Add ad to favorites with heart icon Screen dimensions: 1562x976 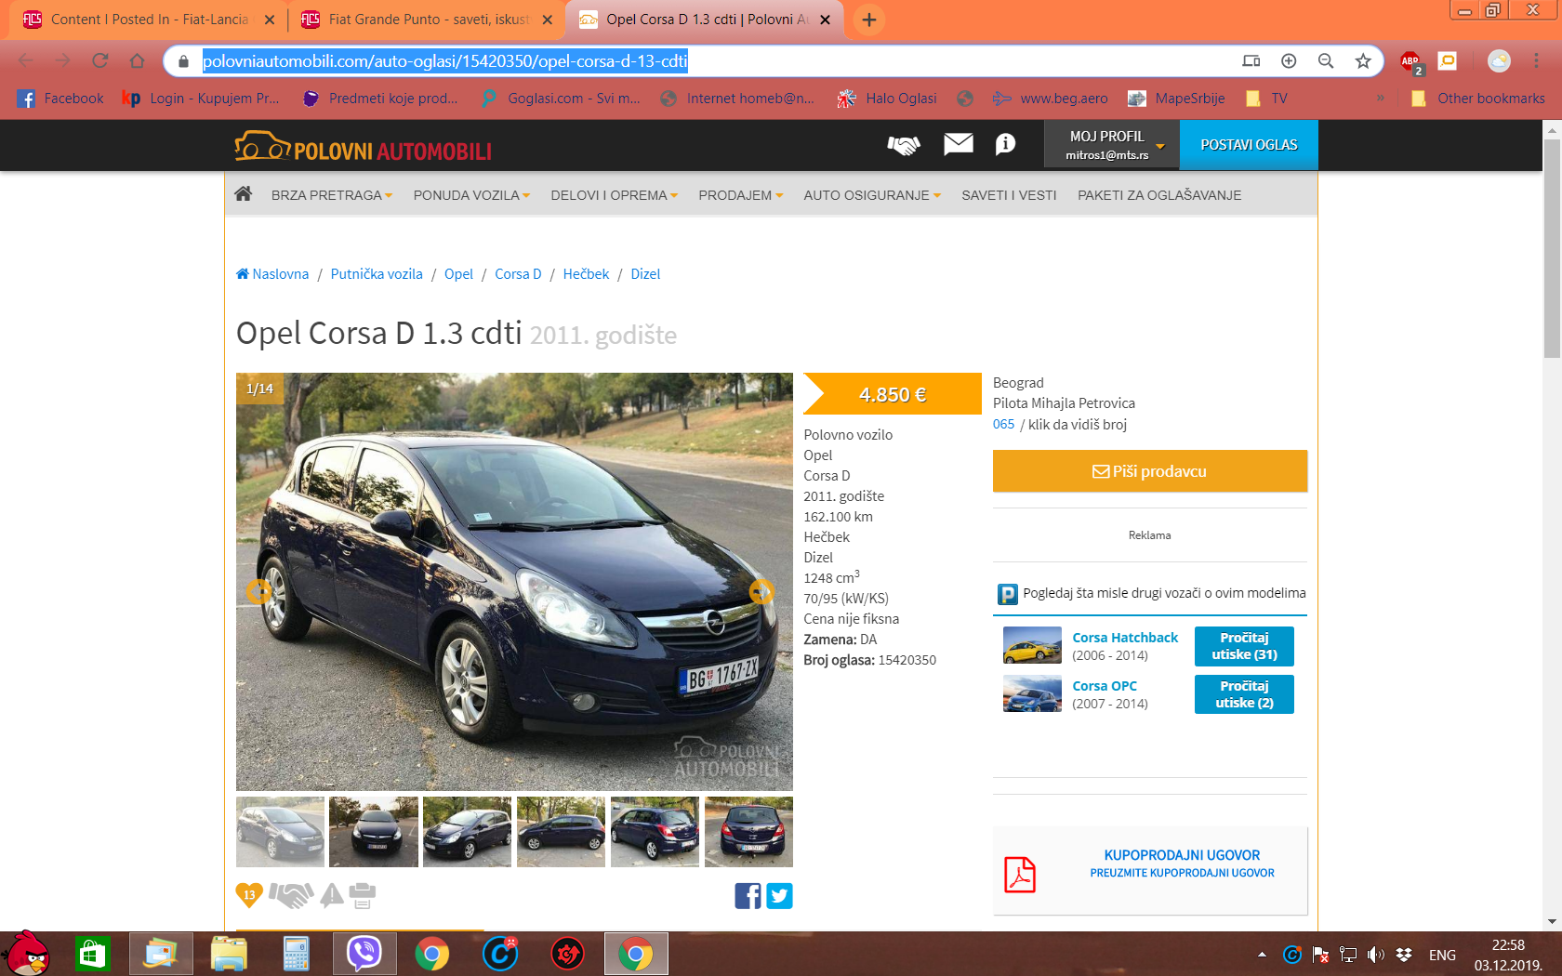click(249, 895)
